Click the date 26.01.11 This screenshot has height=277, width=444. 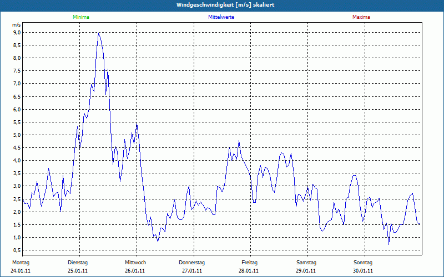click(135, 271)
